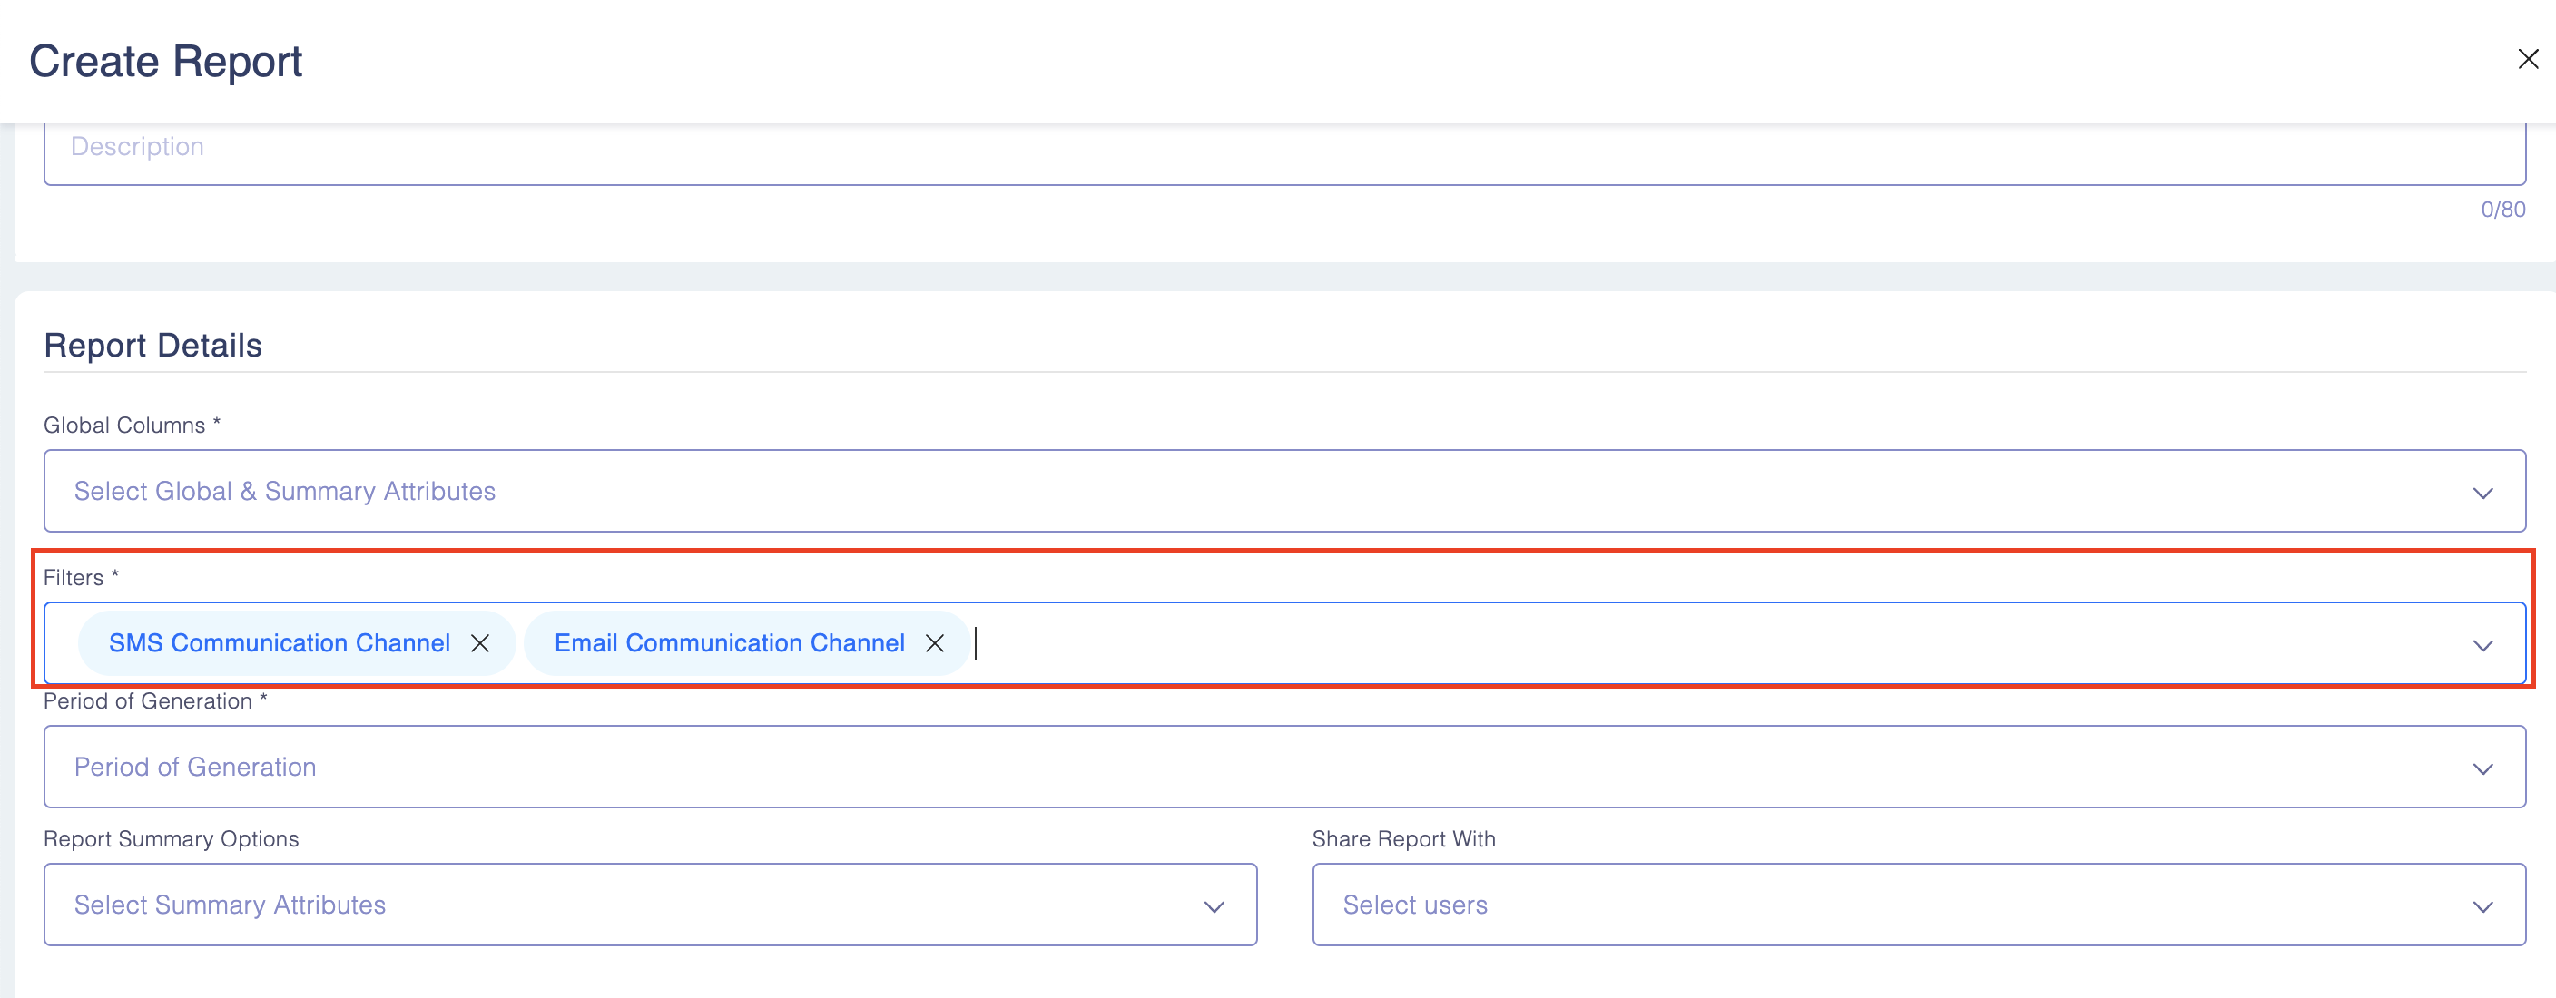
Task: Click the Select users field
Action: pos(1415,905)
